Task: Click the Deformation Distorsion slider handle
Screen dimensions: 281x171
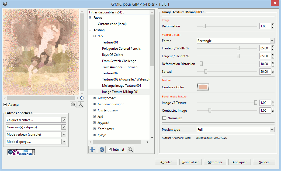Action: click(201, 64)
